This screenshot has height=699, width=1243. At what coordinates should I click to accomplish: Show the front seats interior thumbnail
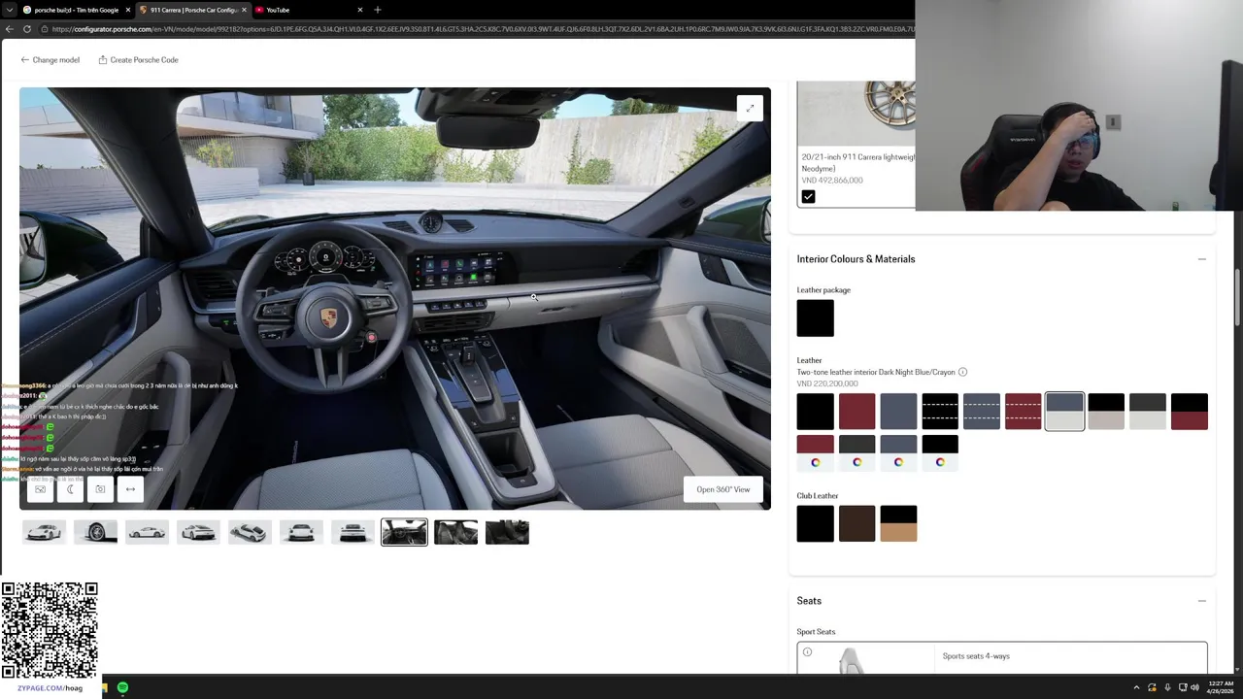click(455, 532)
